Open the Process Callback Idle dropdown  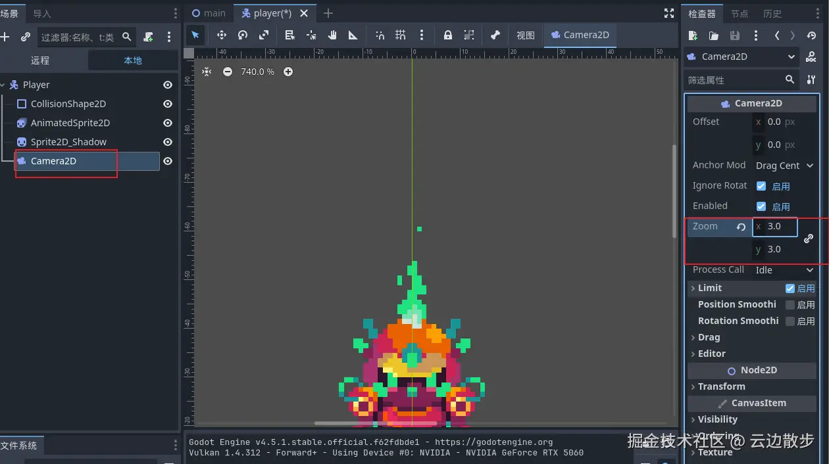(x=784, y=270)
